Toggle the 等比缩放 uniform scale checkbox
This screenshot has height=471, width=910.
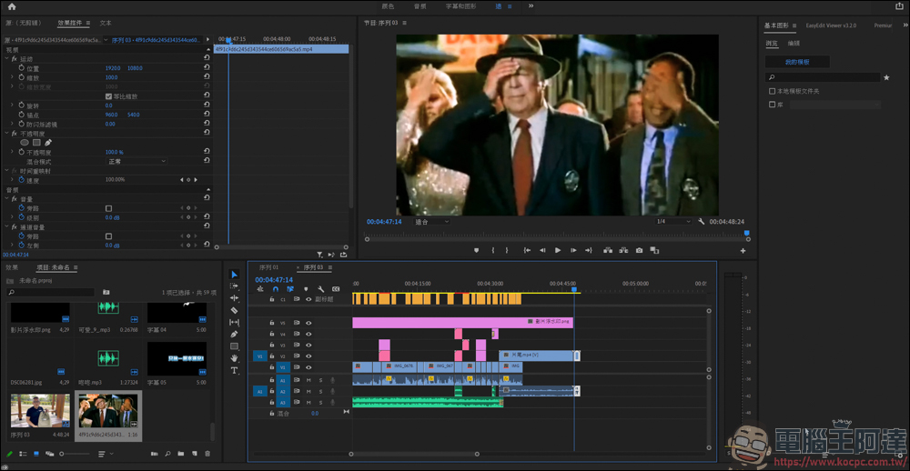tap(108, 96)
